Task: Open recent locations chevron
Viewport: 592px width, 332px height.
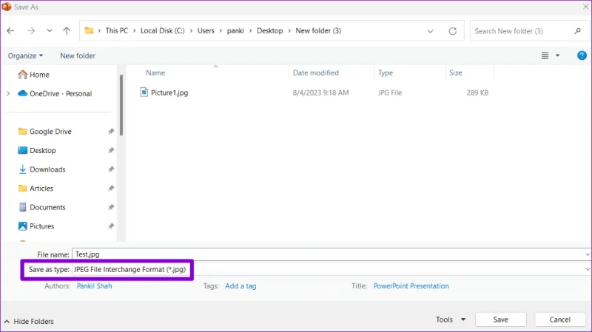Action: tap(49, 31)
